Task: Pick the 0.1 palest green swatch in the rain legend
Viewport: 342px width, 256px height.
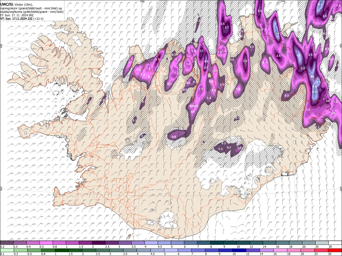Action: tap(7, 250)
